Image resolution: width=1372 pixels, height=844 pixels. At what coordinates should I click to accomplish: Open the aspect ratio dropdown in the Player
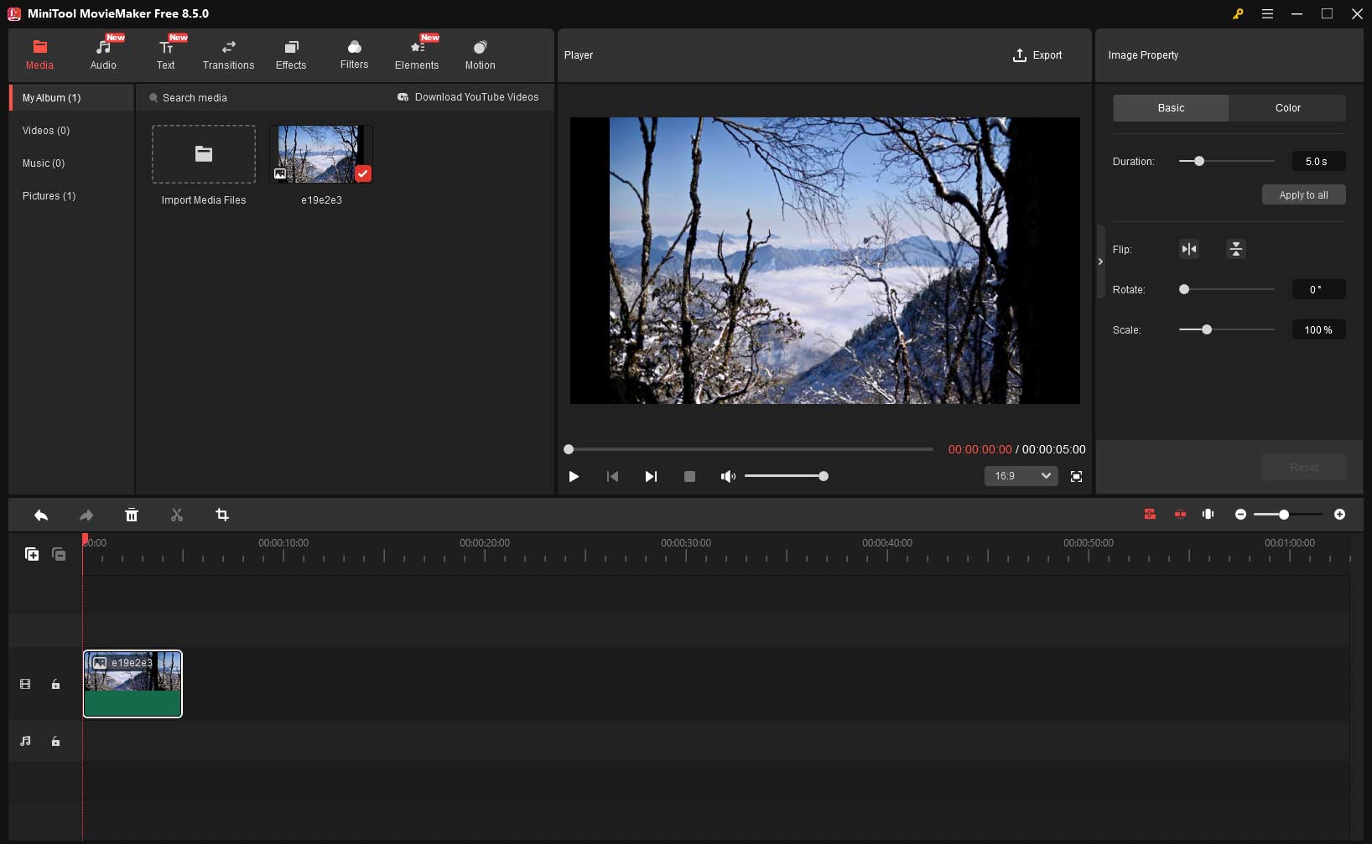[x=1021, y=475]
